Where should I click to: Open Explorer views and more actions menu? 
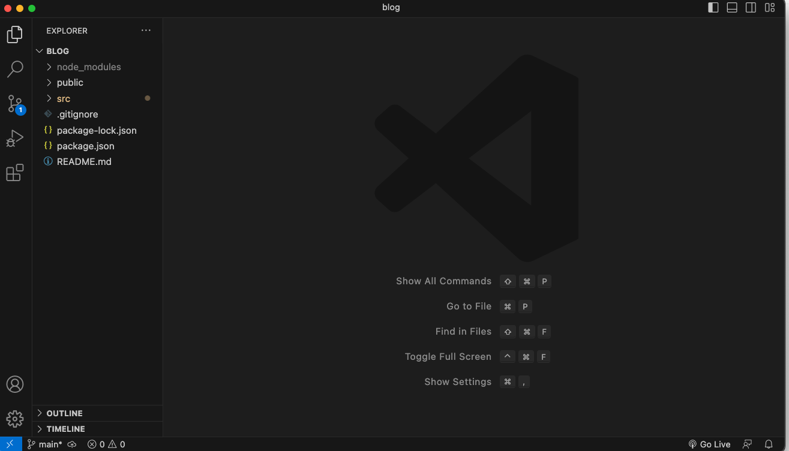[x=146, y=31]
